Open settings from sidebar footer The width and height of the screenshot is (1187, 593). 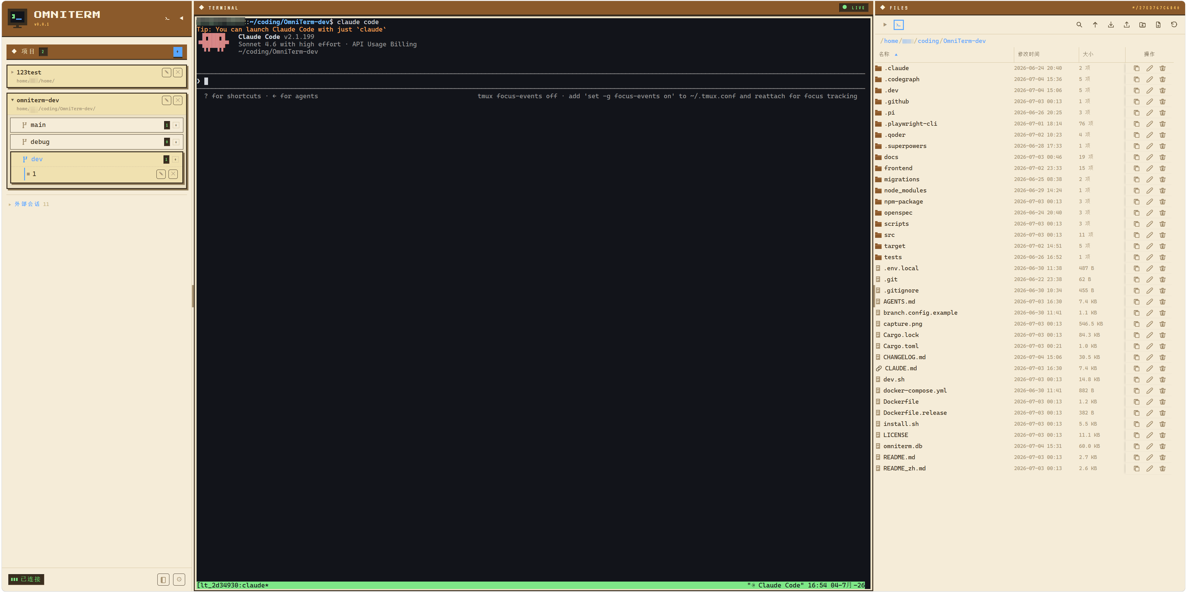[x=179, y=580]
